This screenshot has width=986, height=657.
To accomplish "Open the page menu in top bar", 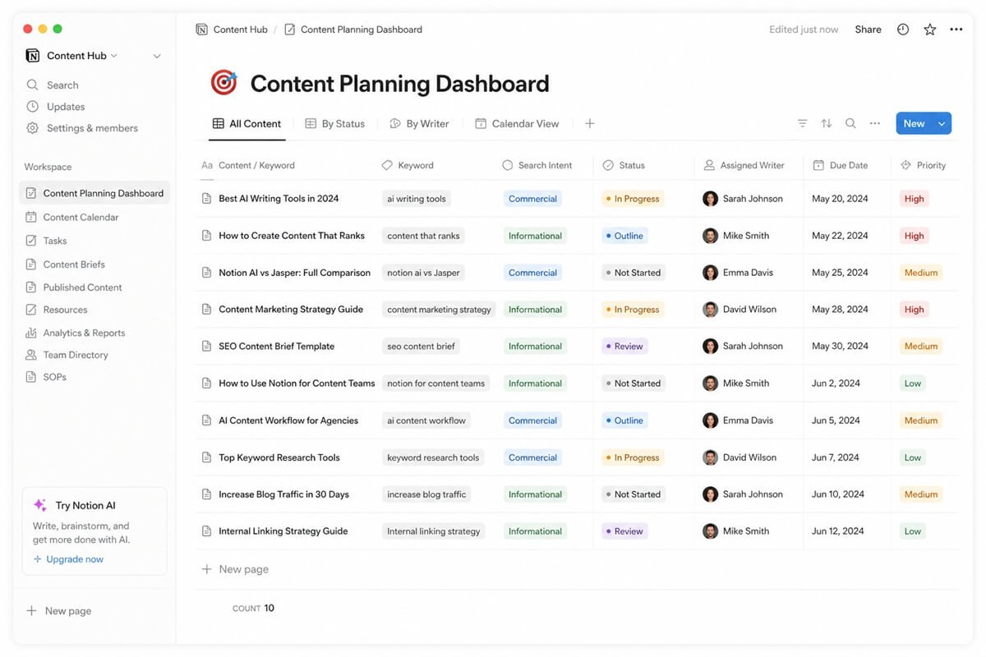I will click(956, 30).
